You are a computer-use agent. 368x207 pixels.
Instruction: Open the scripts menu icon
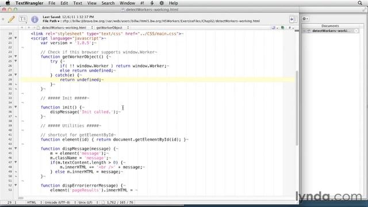[152, 3]
